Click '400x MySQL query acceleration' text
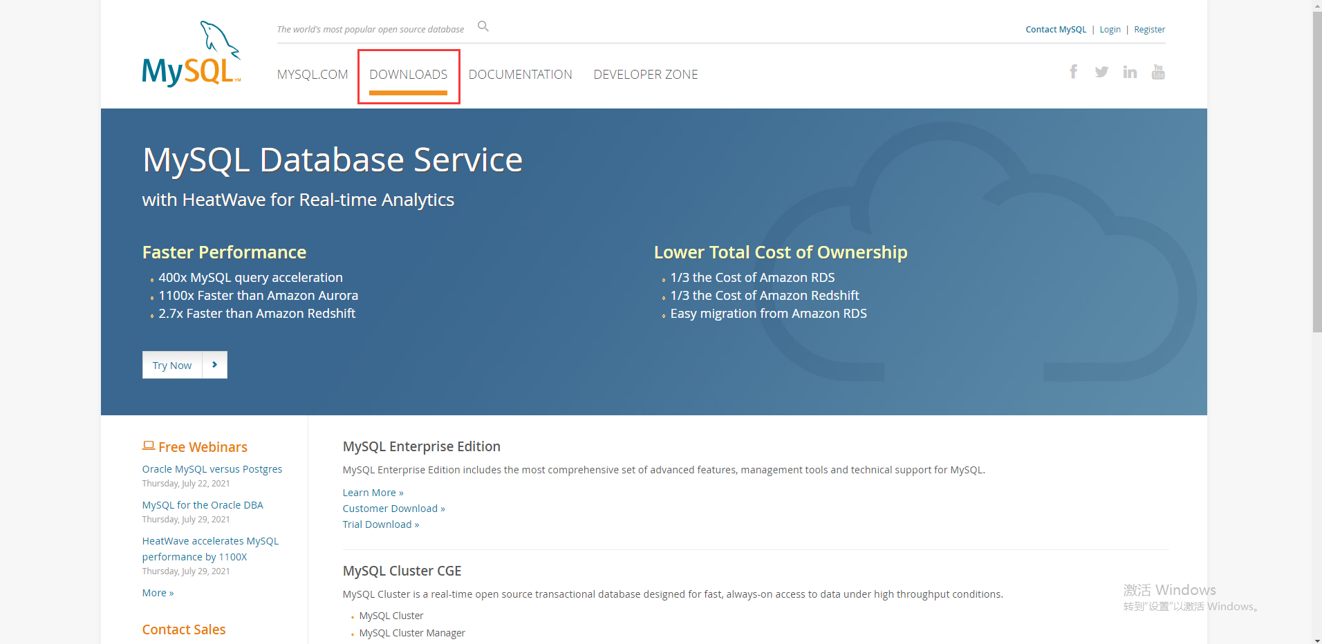 point(251,278)
